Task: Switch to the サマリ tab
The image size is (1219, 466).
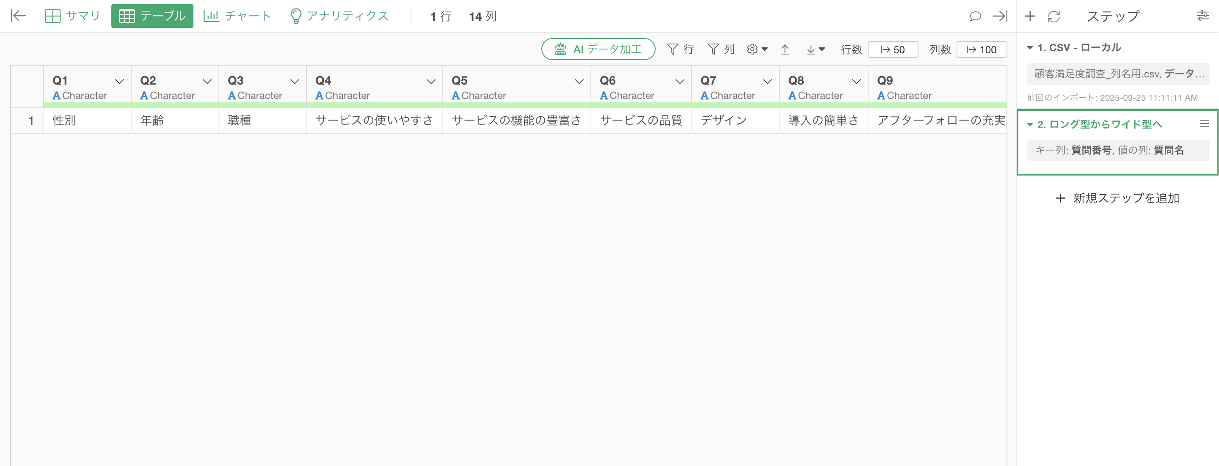Action: (72, 16)
